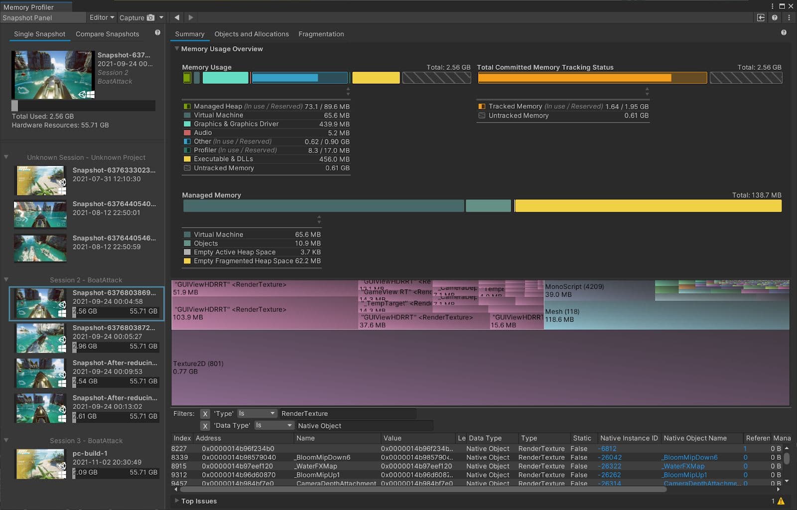This screenshot has height=510, width=797.
Task: Open the _WaterFXMap native object link
Action: point(684,466)
